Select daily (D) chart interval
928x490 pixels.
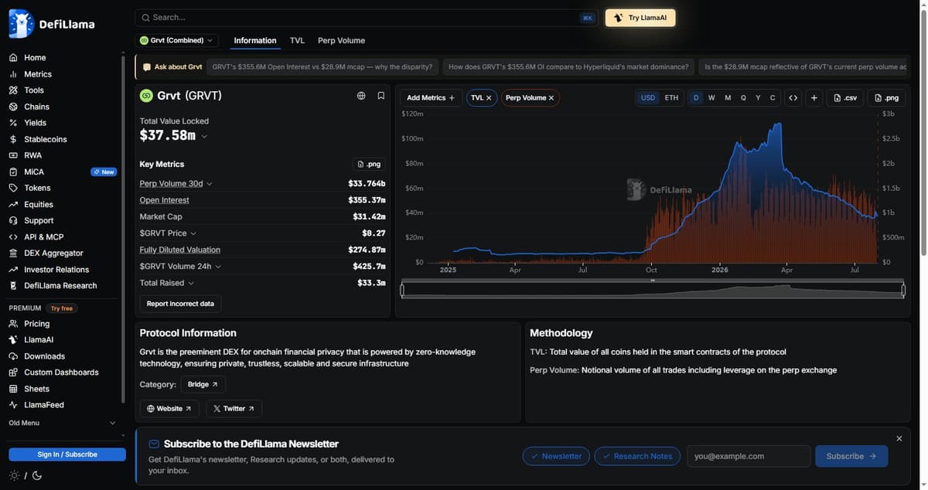point(696,98)
